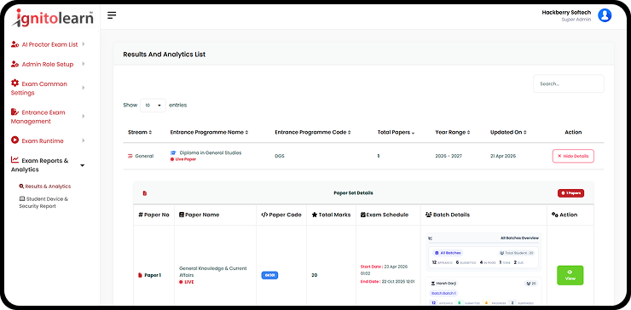Click the 1 Papers red badge
The width and height of the screenshot is (631, 310).
coord(570,193)
